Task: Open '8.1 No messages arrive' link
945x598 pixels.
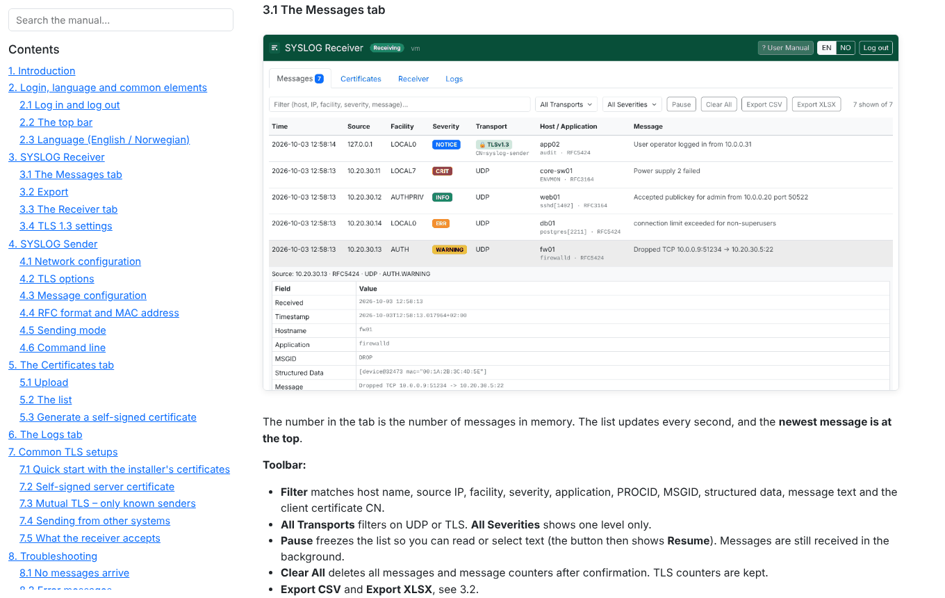Action: click(x=74, y=573)
